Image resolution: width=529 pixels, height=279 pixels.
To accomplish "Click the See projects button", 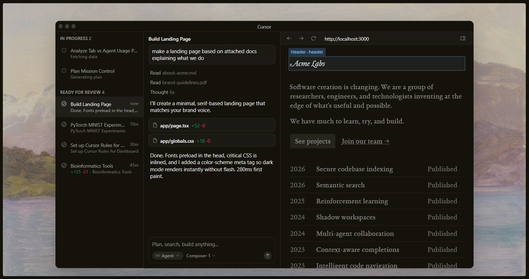I will tap(312, 141).
